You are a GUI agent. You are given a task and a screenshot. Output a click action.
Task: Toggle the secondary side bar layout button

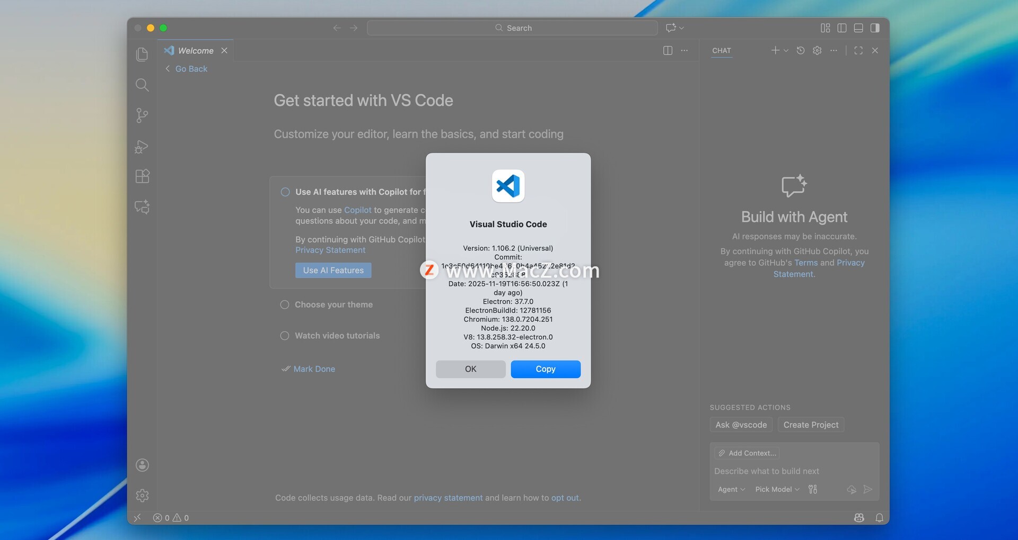pos(875,28)
